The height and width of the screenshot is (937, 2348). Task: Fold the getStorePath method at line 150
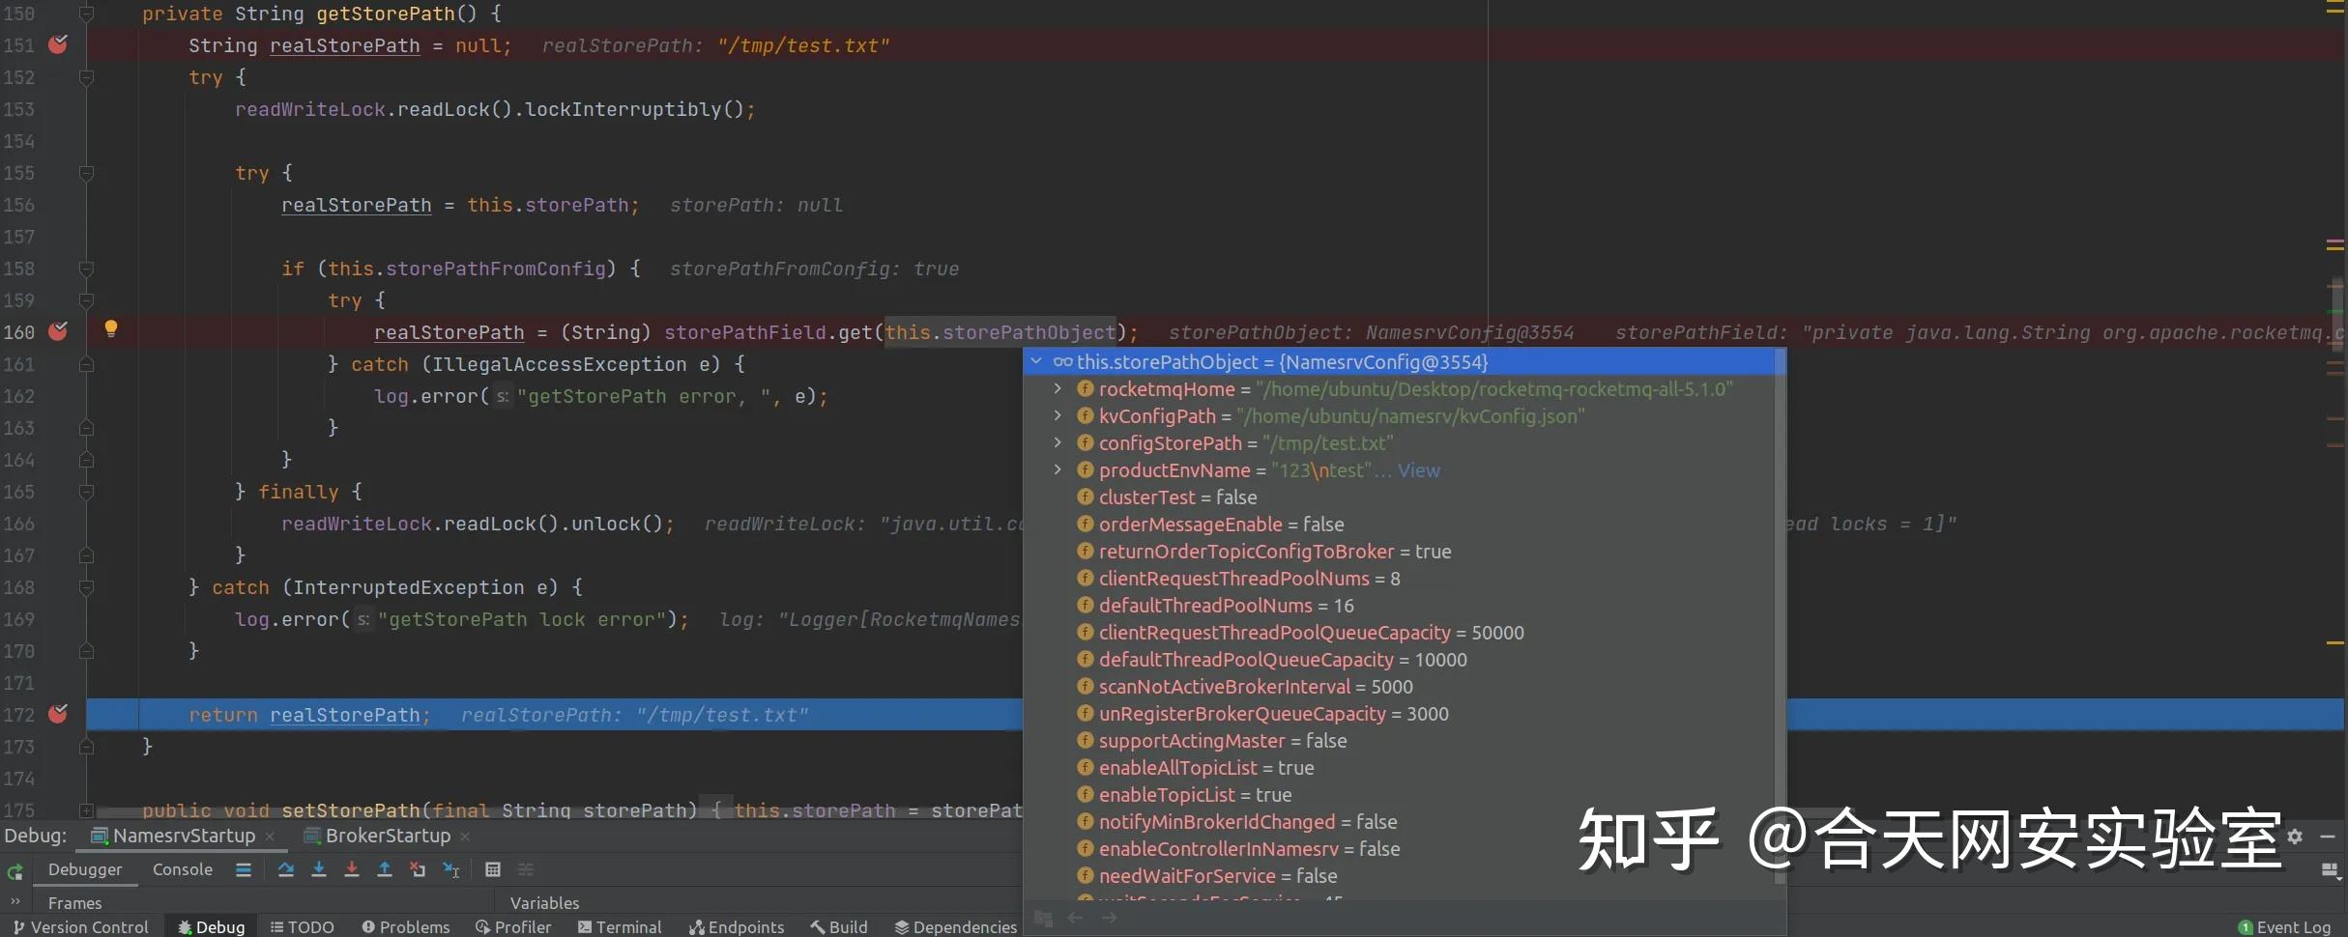tap(86, 14)
